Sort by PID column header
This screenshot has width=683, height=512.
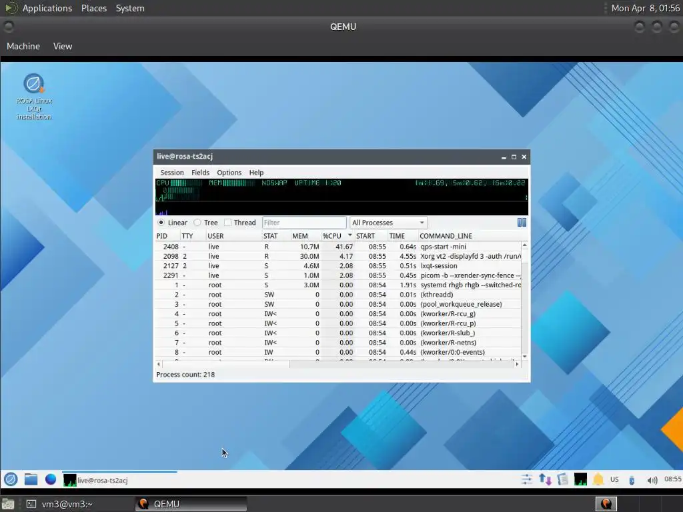point(167,236)
